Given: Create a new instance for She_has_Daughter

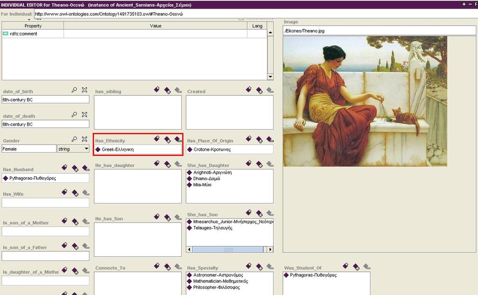Looking at the screenshot, I should (249, 164).
